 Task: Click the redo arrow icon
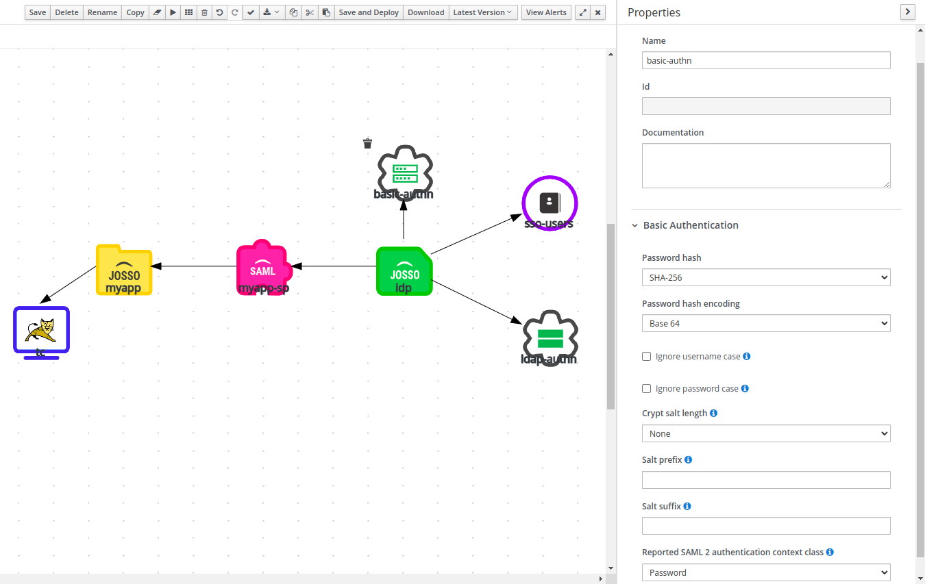click(234, 12)
